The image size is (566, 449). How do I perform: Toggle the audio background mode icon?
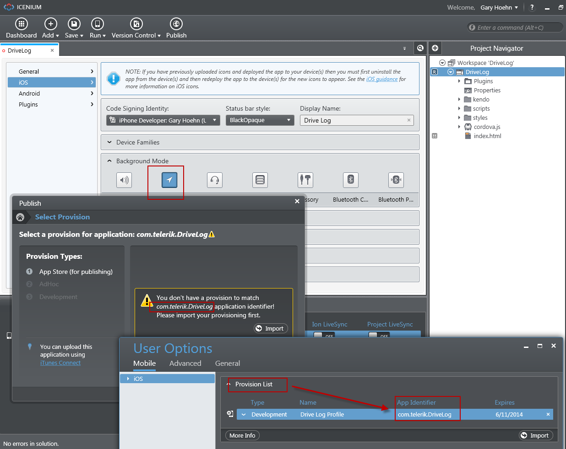124,180
